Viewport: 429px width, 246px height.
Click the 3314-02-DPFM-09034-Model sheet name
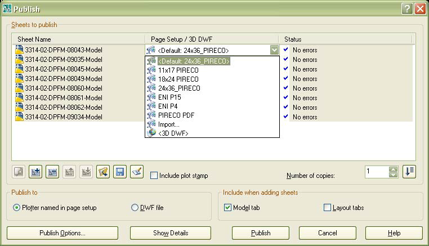pyautogui.click(x=64, y=117)
